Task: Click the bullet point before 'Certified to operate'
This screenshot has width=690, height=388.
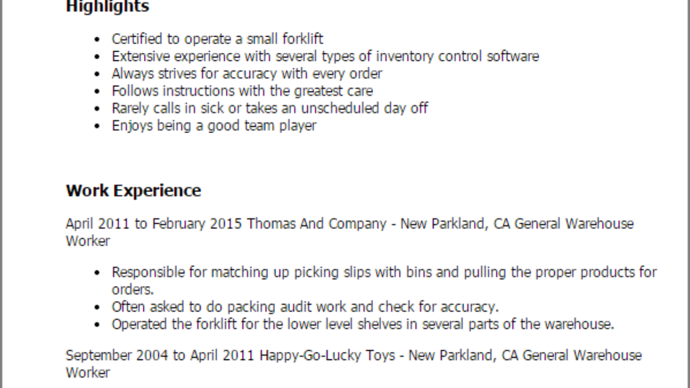Action: [97, 40]
